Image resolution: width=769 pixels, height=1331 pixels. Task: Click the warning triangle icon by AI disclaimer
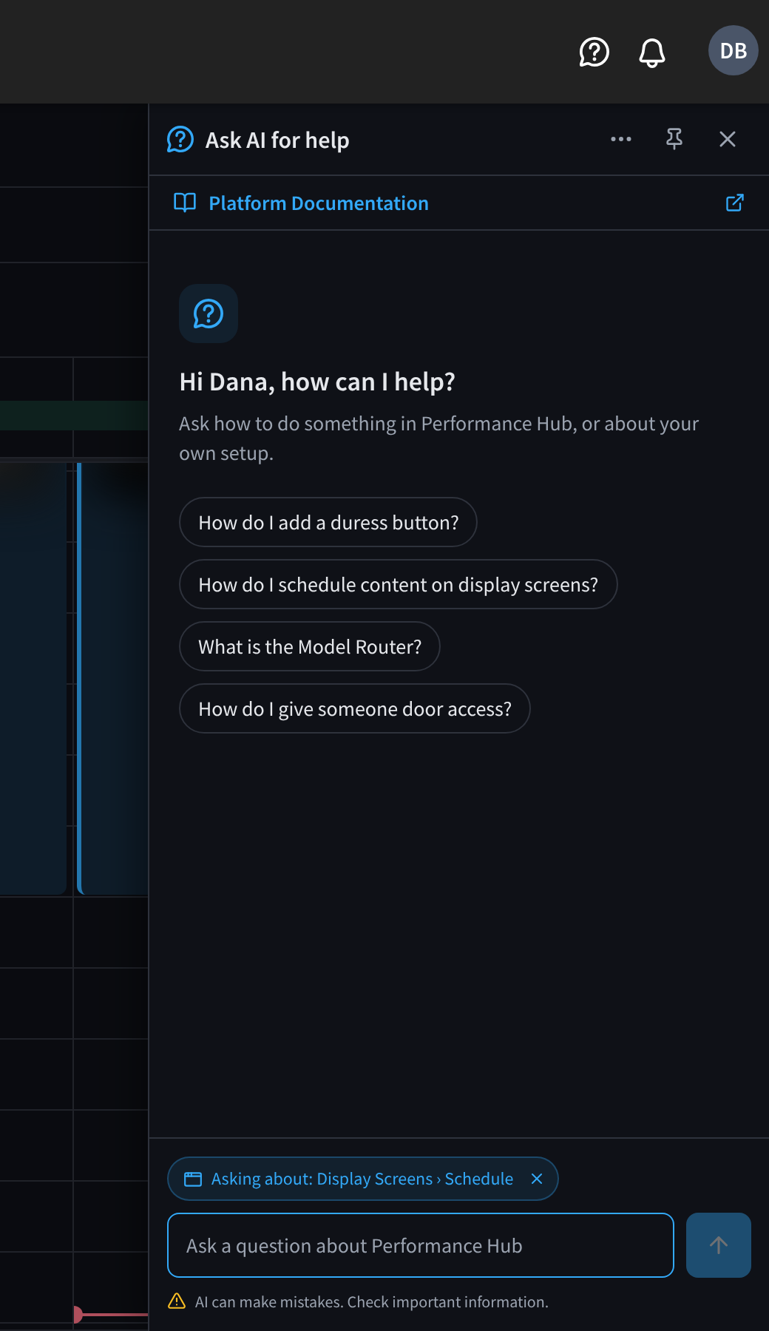pyautogui.click(x=177, y=1301)
